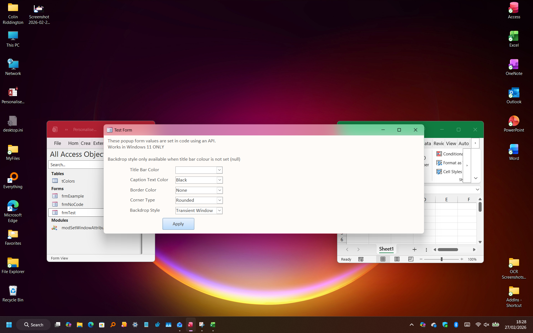Open the PowerPoint desktop shortcut
The image size is (533, 333).
[514, 124]
